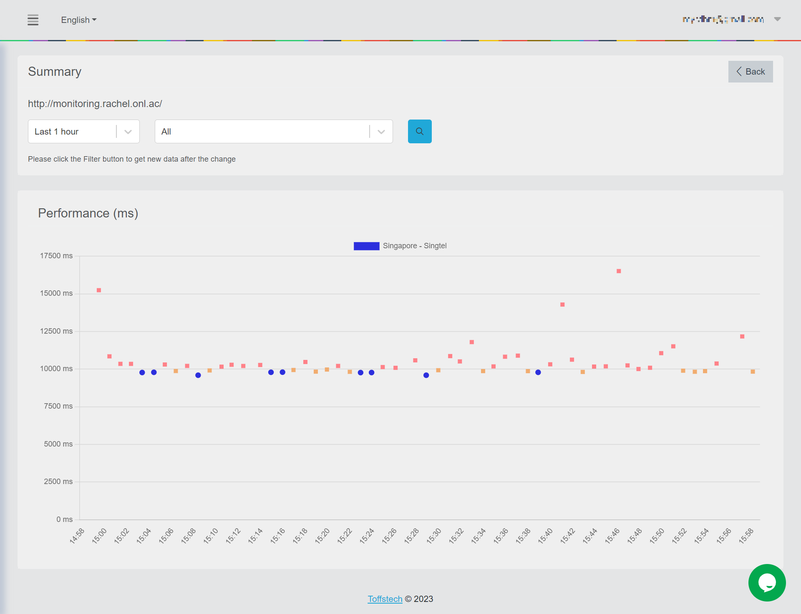Click the red data point near 15:00 at 15000 ms
This screenshot has height=614, width=801.
click(x=99, y=290)
